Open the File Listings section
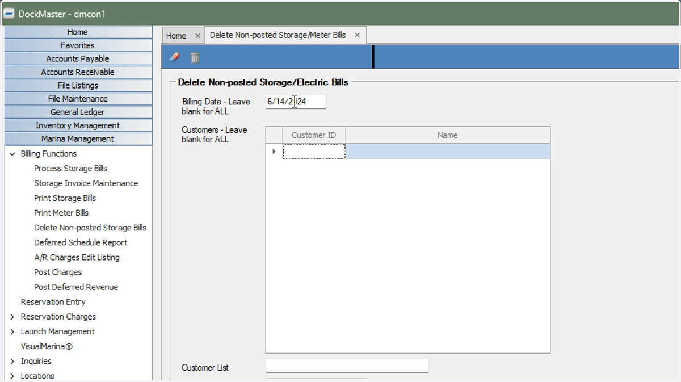 click(x=78, y=86)
